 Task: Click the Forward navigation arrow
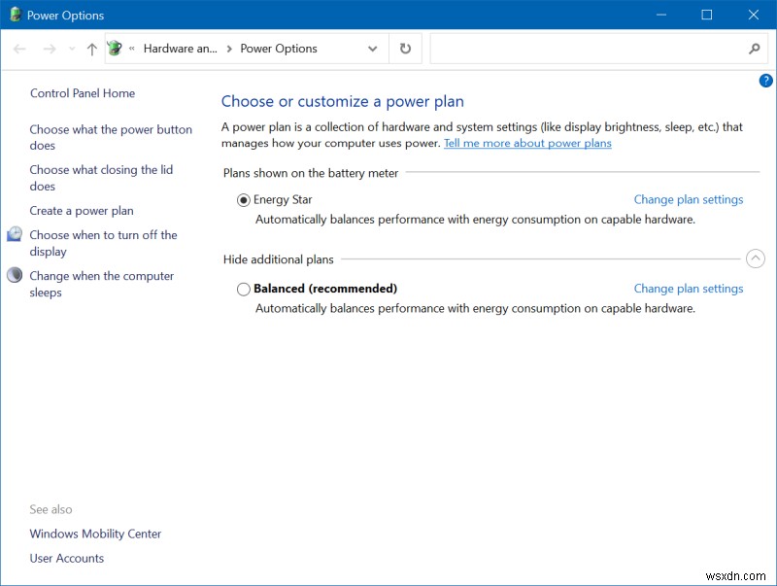[50, 49]
